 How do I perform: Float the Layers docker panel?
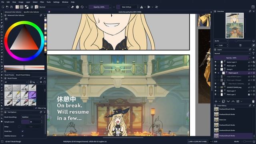pyautogui.click(x=250, y=50)
